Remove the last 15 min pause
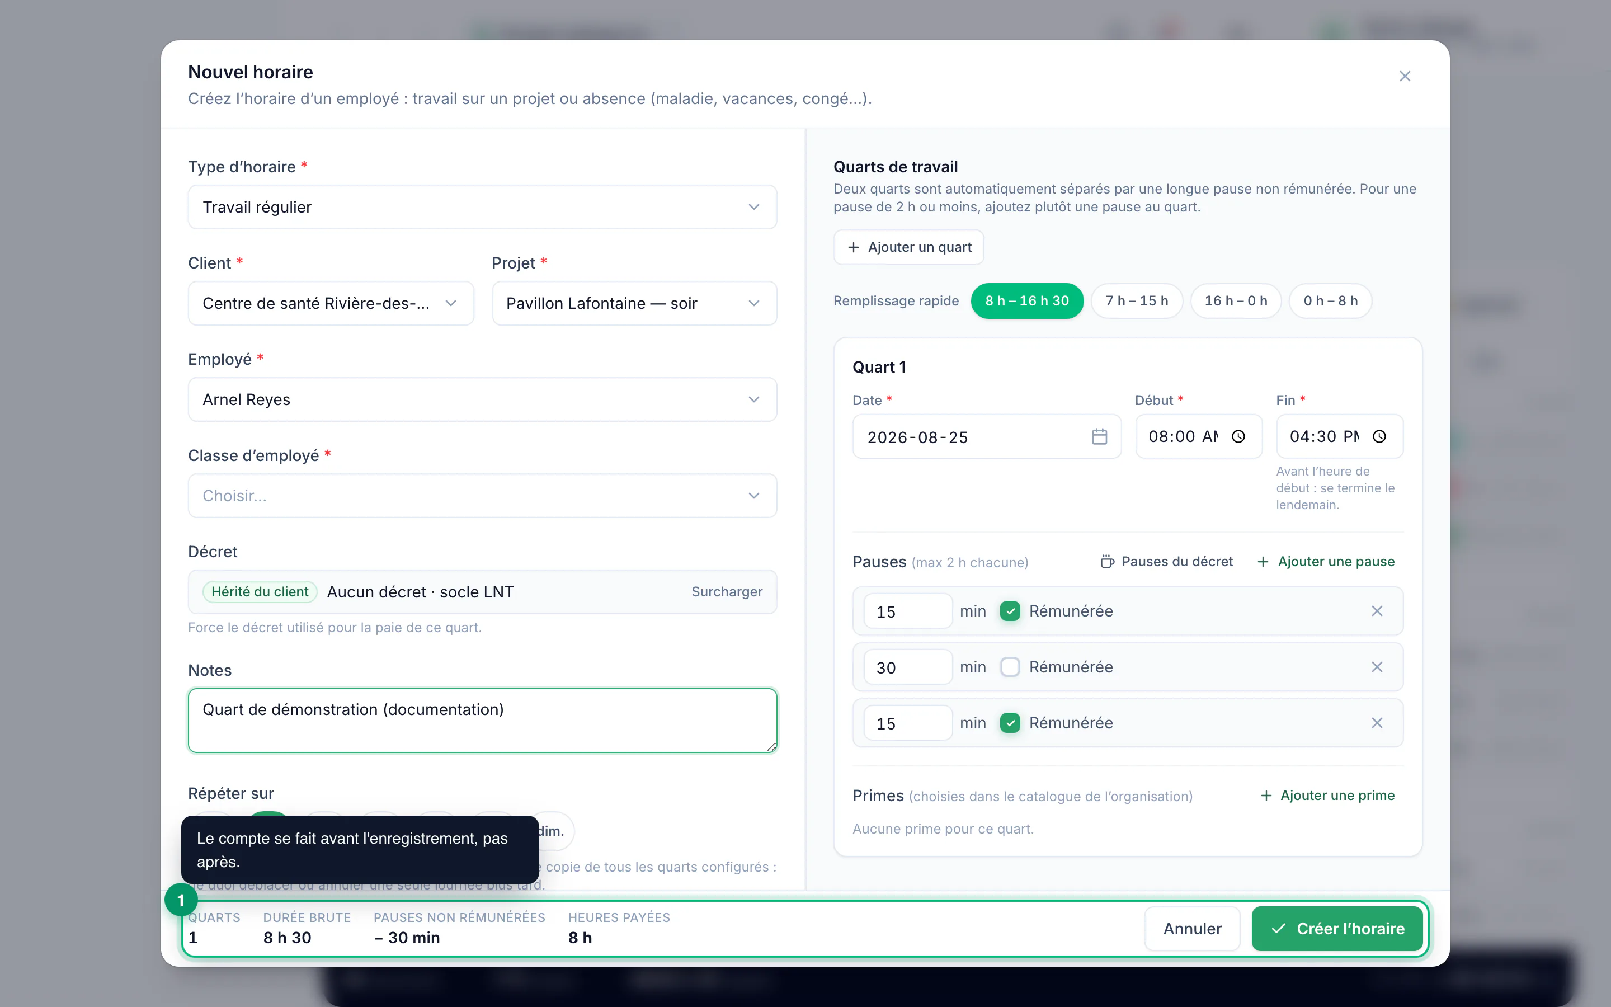The image size is (1611, 1007). point(1377,723)
